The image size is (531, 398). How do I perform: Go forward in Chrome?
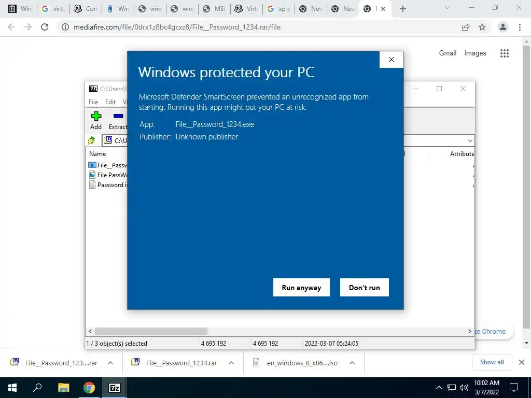(28, 27)
